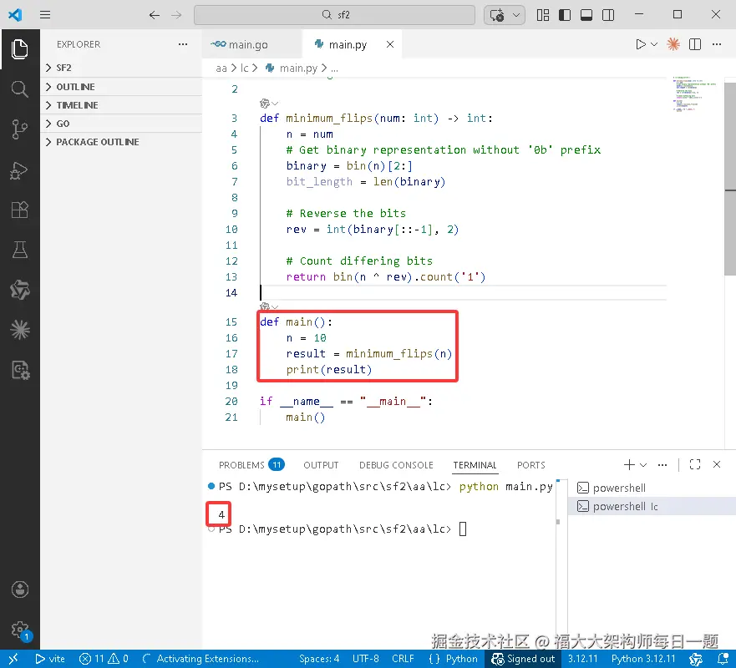Close the main.py tab
The height and width of the screenshot is (668, 736).
[389, 44]
